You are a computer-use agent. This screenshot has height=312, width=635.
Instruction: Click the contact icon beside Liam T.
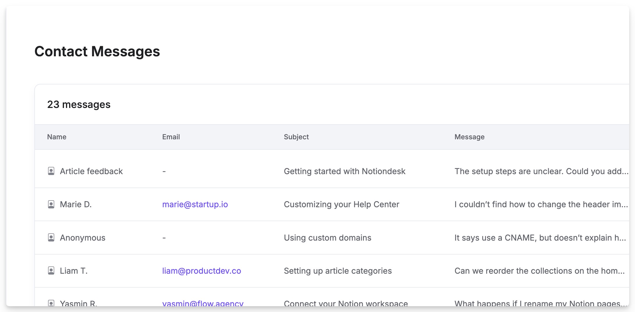(51, 271)
